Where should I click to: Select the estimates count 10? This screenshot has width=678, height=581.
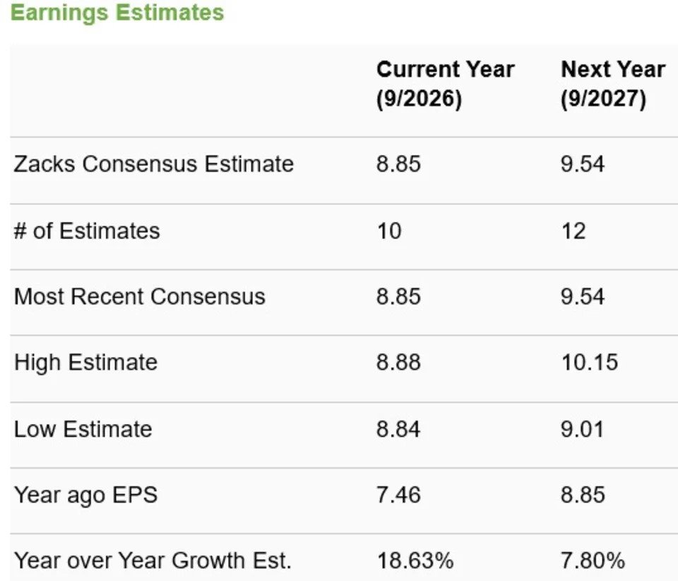[388, 230]
